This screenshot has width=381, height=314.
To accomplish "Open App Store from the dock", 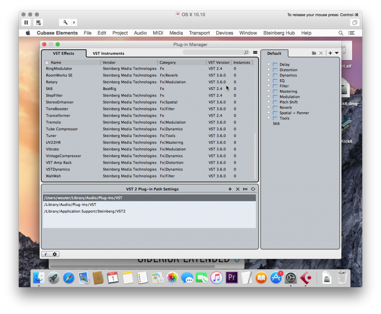I will [x=276, y=278].
